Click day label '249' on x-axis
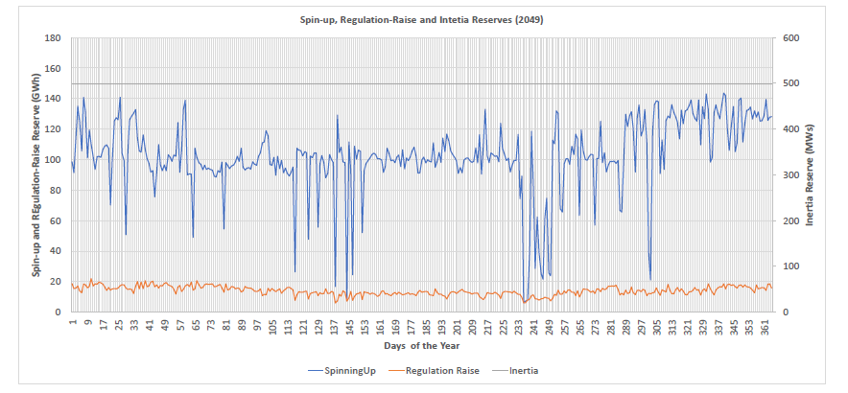848x393 pixels. coord(550,326)
